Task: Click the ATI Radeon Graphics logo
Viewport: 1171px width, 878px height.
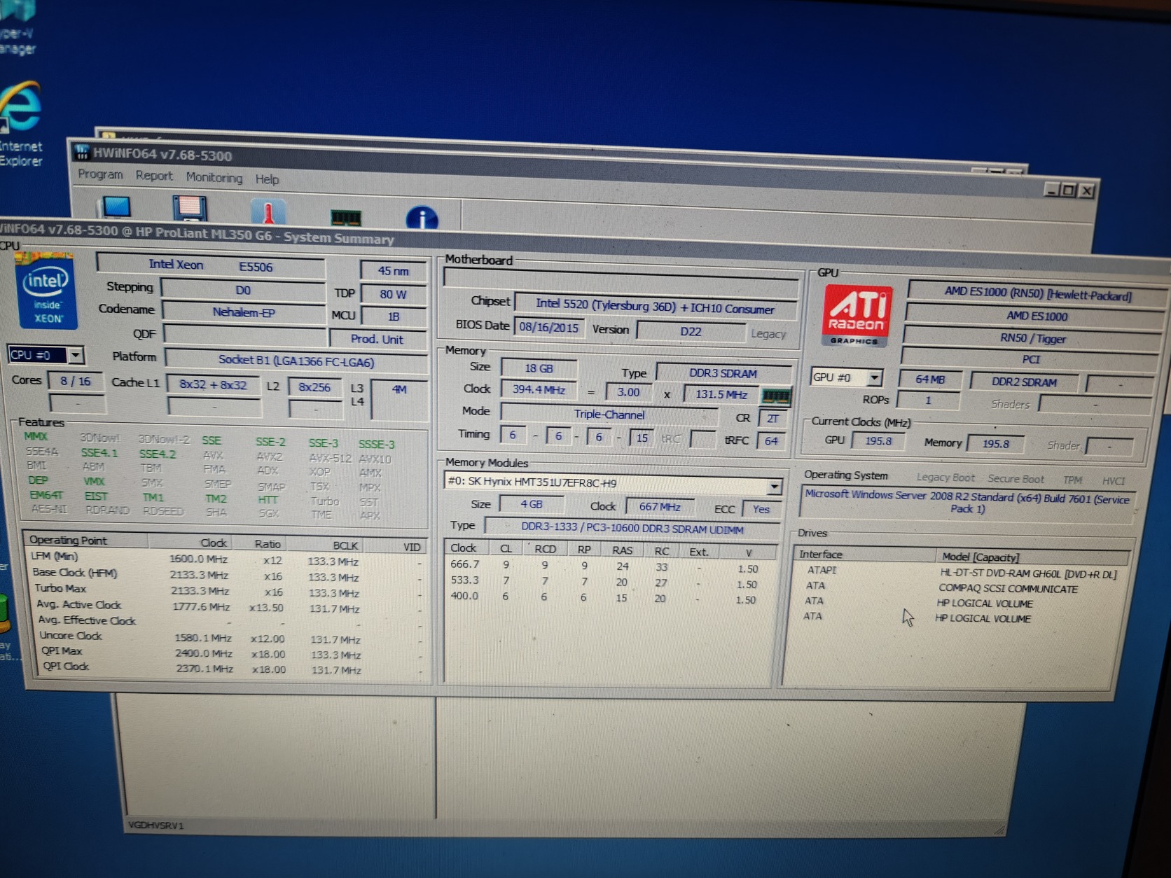Action: pyautogui.click(x=857, y=316)
